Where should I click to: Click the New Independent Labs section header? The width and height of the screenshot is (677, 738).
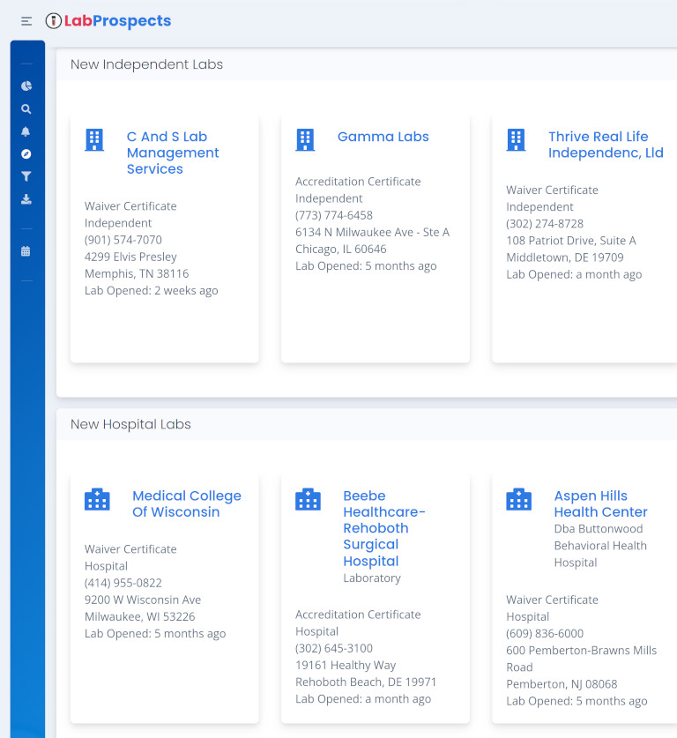click(146, 64)
